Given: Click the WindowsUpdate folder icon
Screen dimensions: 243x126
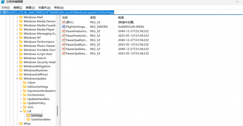Looking at the screenshot, I should click(x=21, y=79).
